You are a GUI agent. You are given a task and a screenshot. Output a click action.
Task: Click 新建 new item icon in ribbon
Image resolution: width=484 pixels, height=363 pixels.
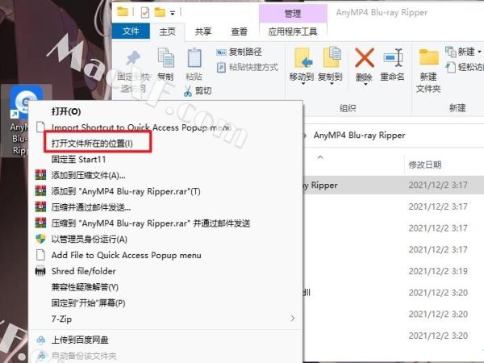tap(451, 52)
